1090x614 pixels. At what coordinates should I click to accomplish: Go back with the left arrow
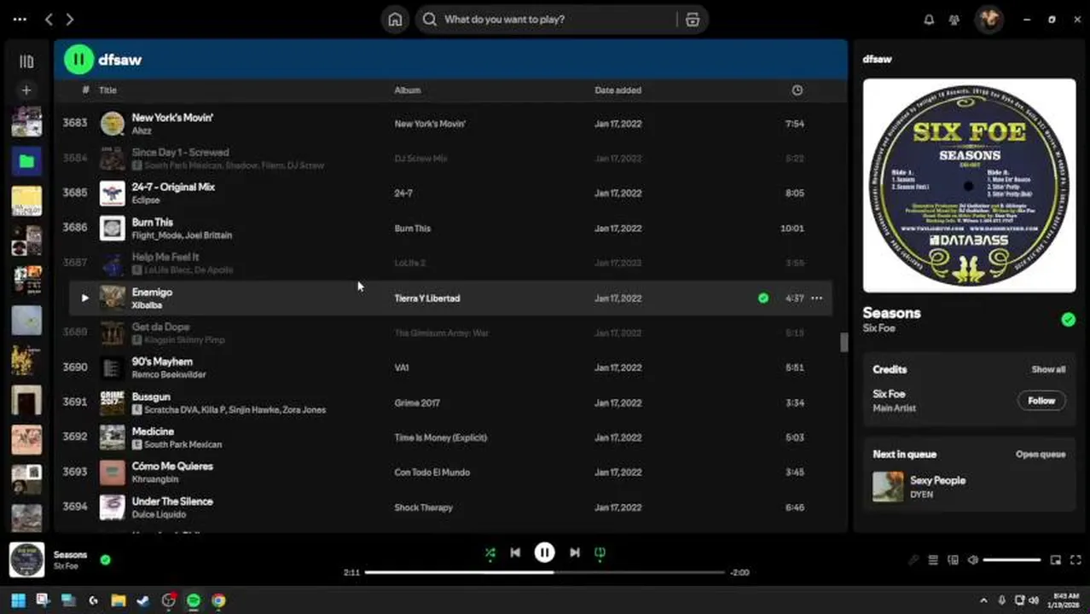click(49, 19)
